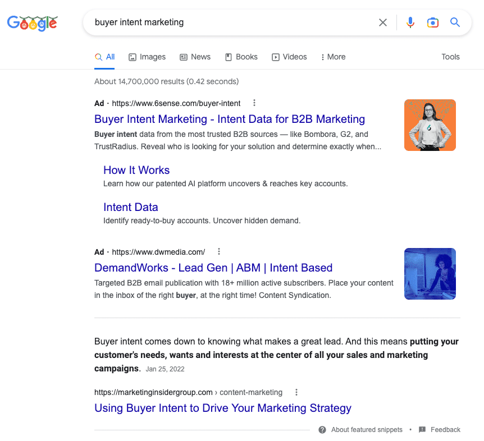Click the blue magnifying glass search icon

pyautogui.click(x=455, y=22)
